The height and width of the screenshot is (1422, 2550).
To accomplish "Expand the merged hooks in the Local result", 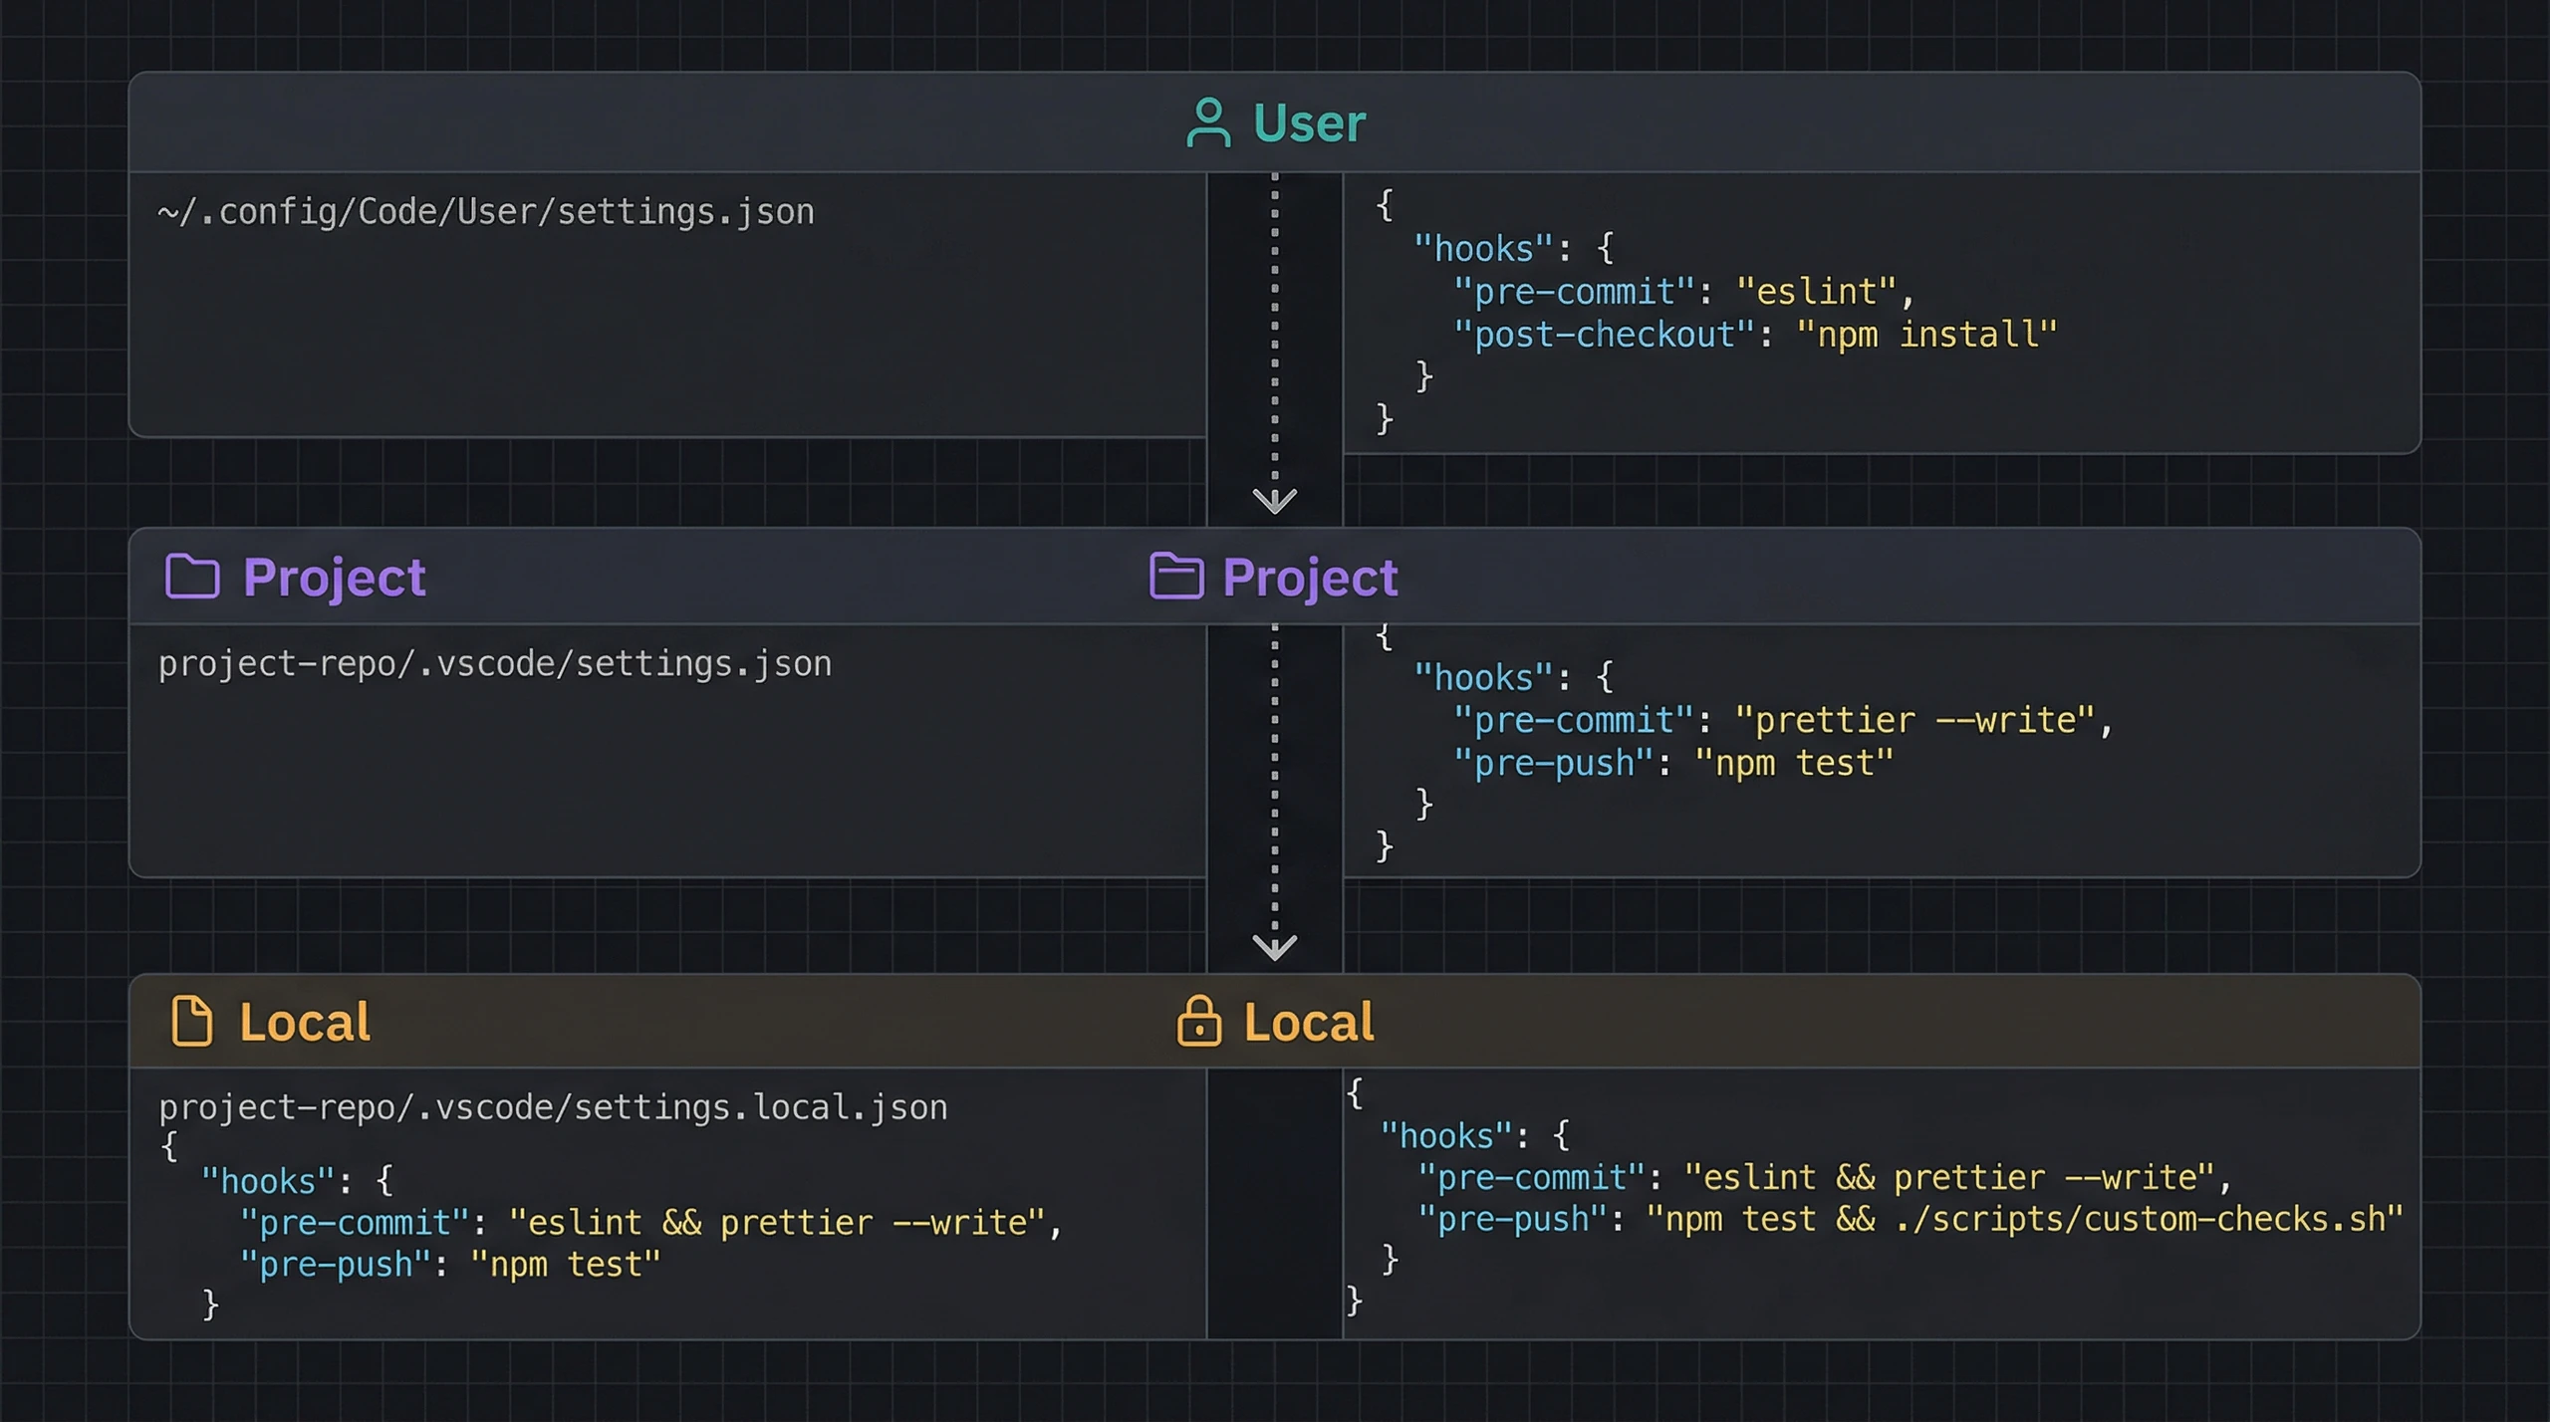I will click(1447, 1135).
